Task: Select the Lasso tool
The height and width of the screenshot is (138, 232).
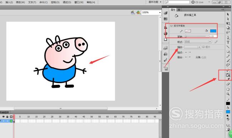Action: [228, 32]
